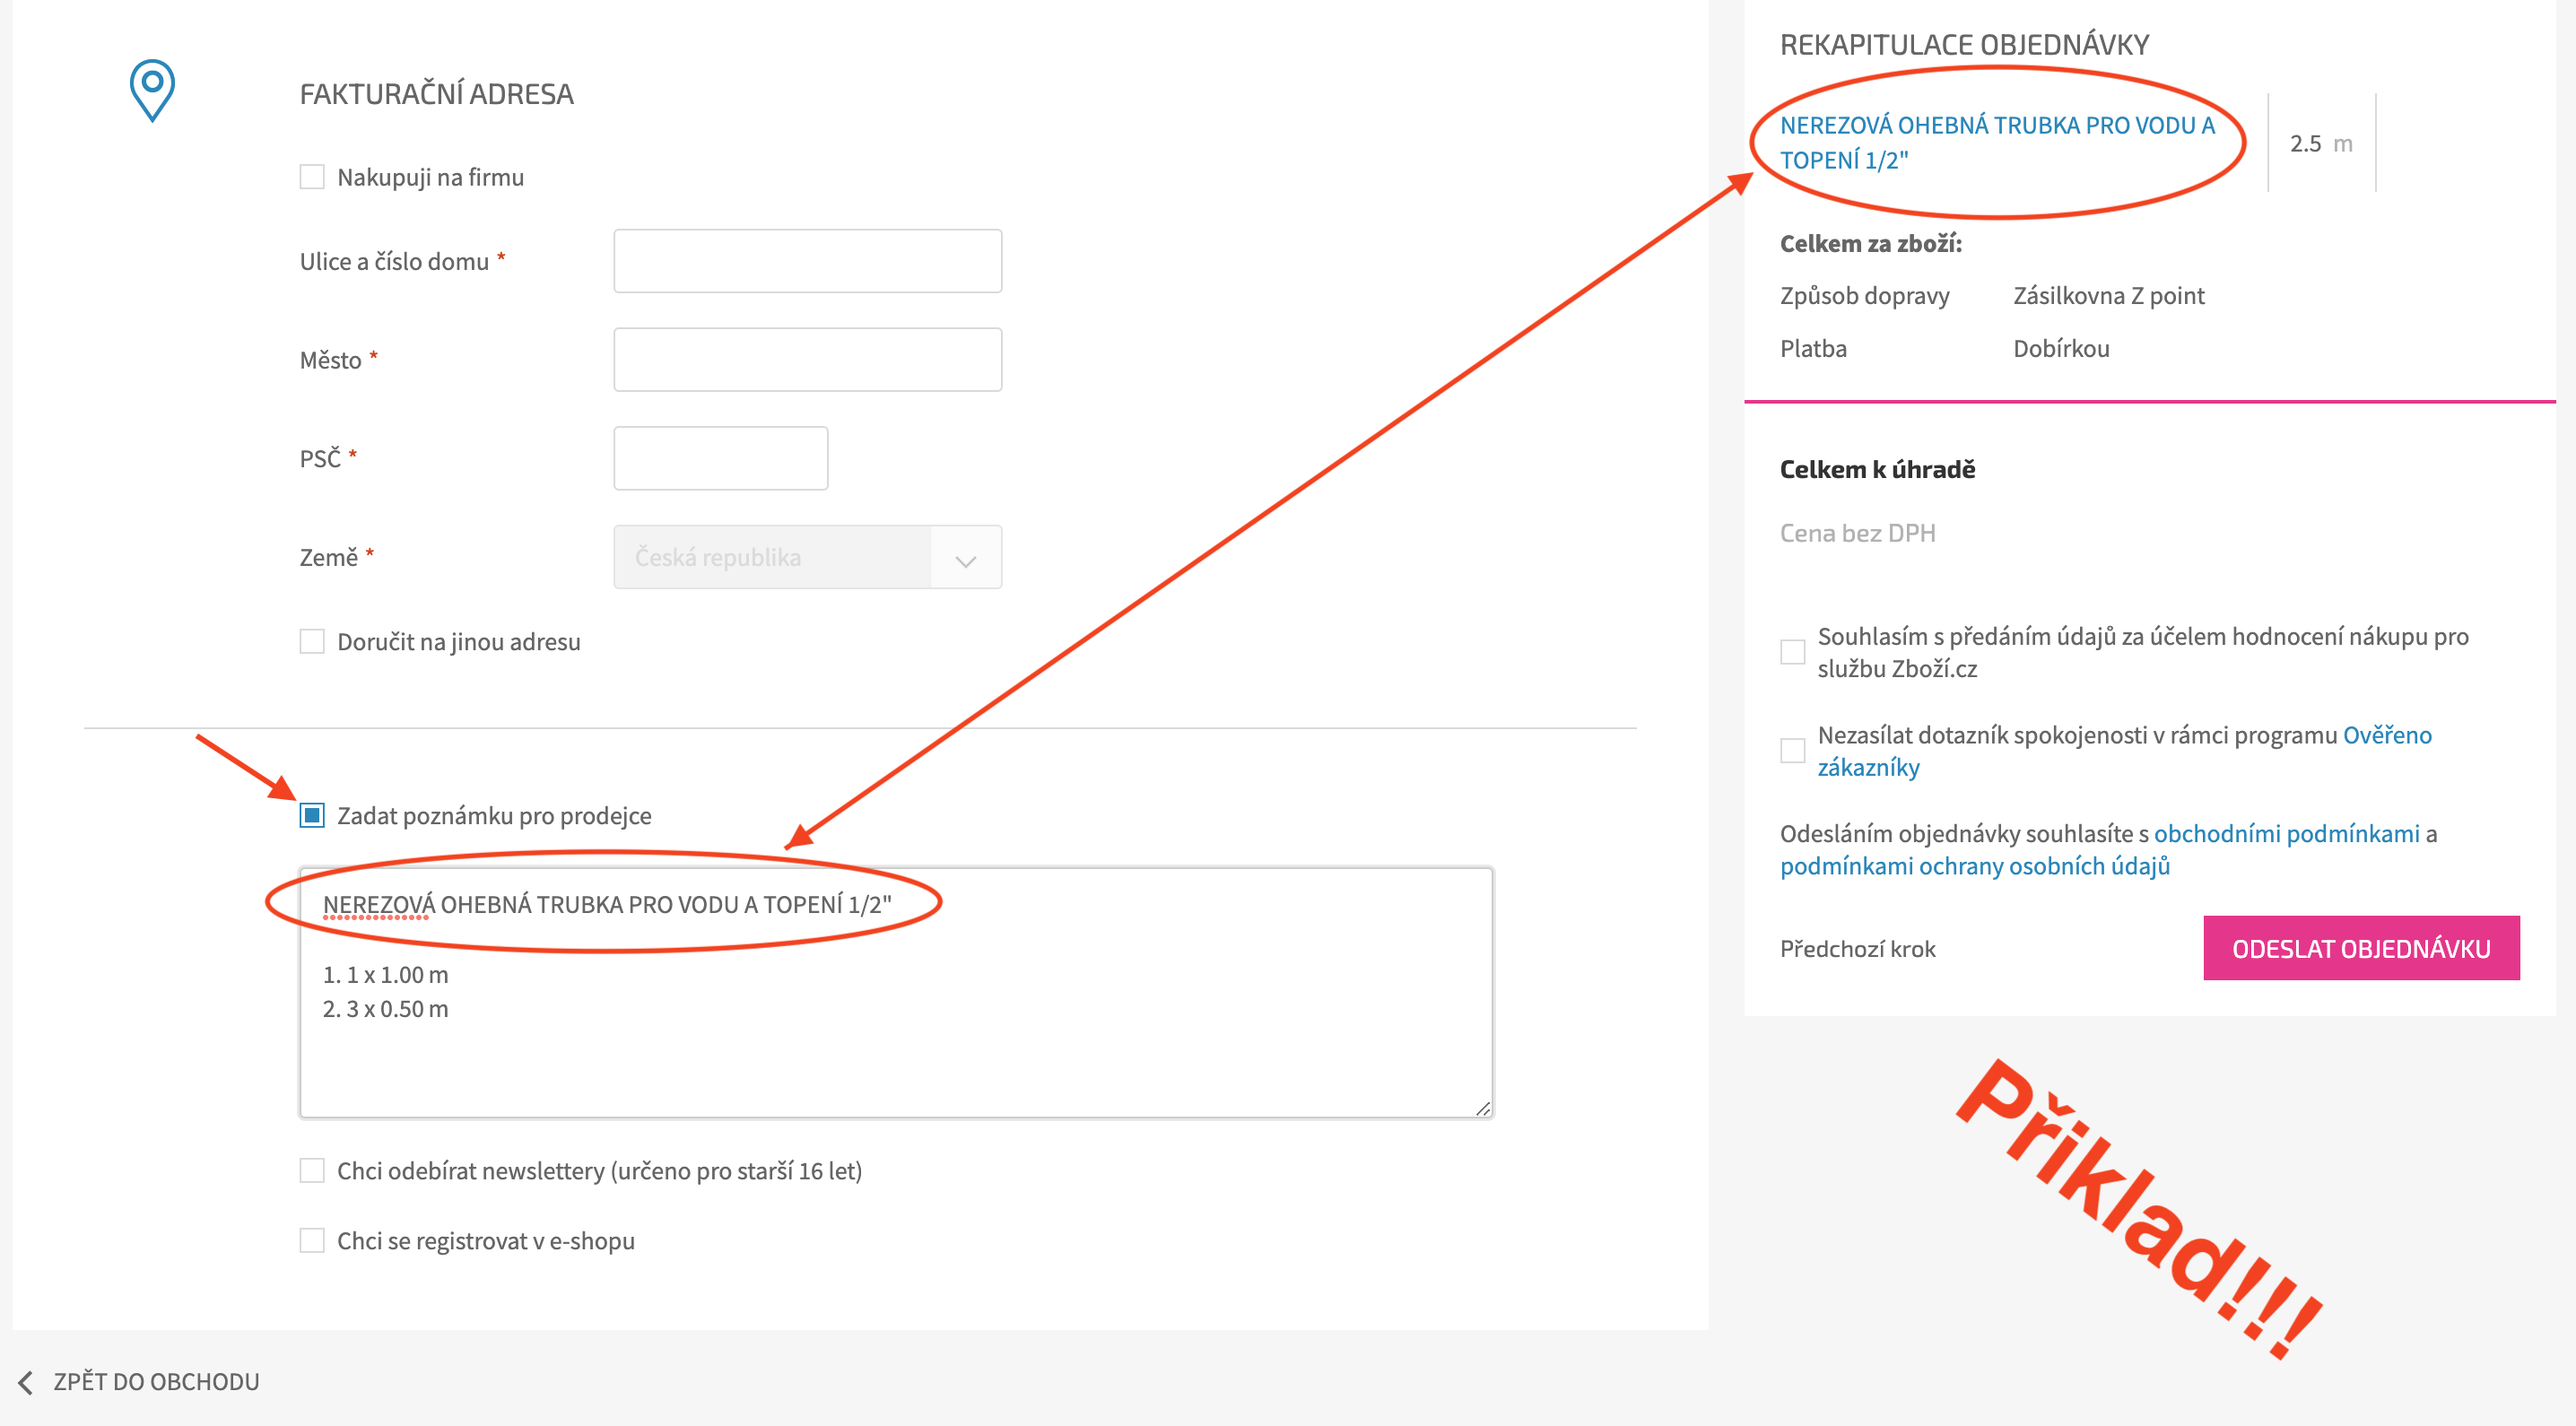Tick Chci se registrovat v e-shopu
Image resolution: width=2576 pixels, height=1426 pixels.
click(312, 1240)
